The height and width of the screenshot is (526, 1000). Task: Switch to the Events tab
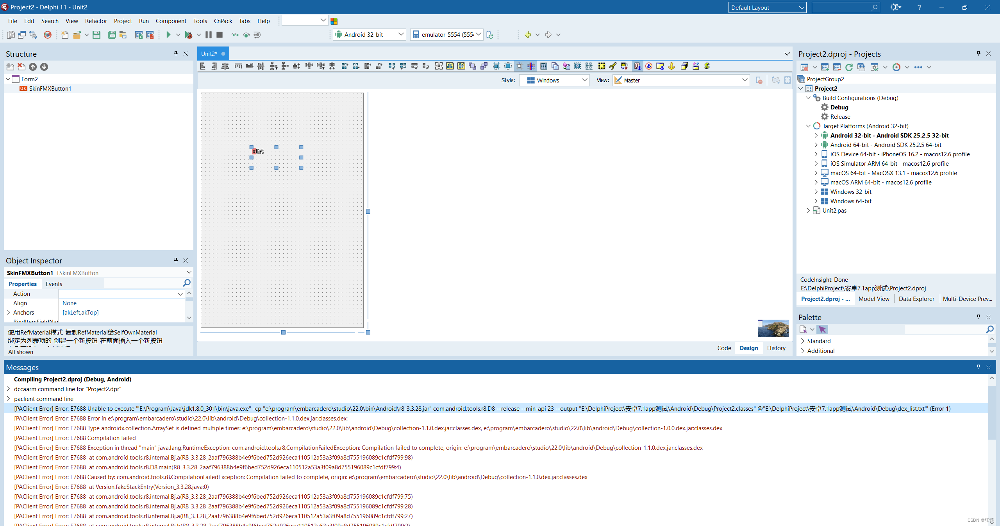coord(54,284)
